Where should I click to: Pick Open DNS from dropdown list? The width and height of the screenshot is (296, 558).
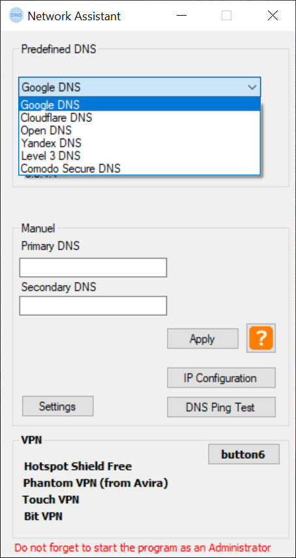pos(140,131)
